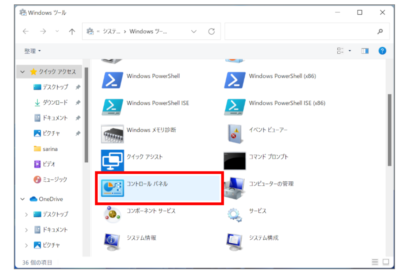This screenshot has height=278, width=414.
Task: Click the main file list scrollbar
Action: pyautogui.click(x=390, y=130)
